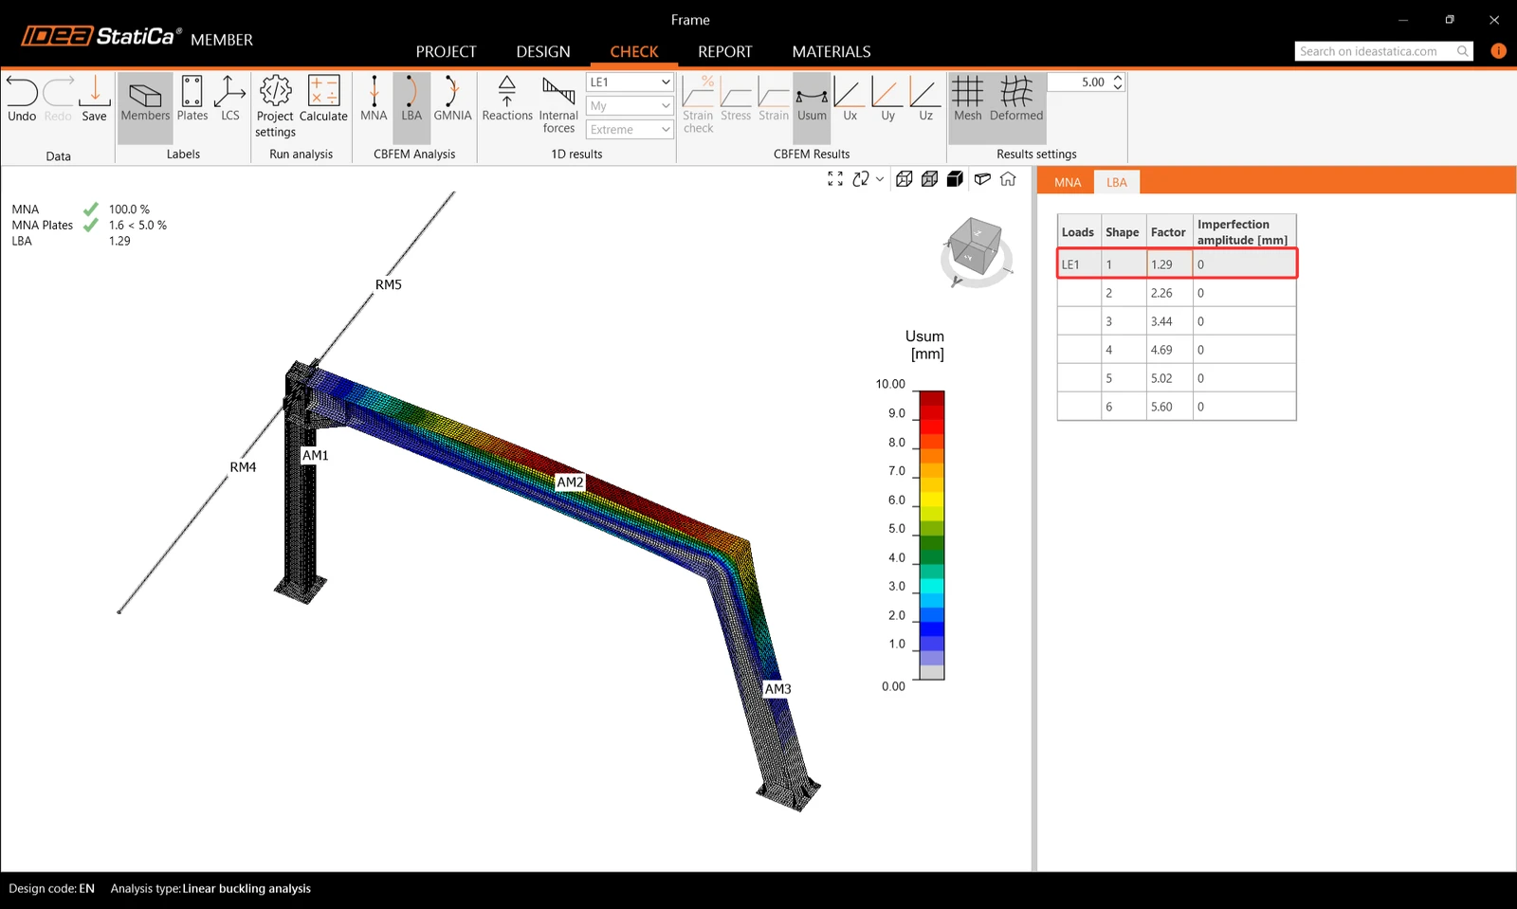Open the DESIGN tab

543,51
